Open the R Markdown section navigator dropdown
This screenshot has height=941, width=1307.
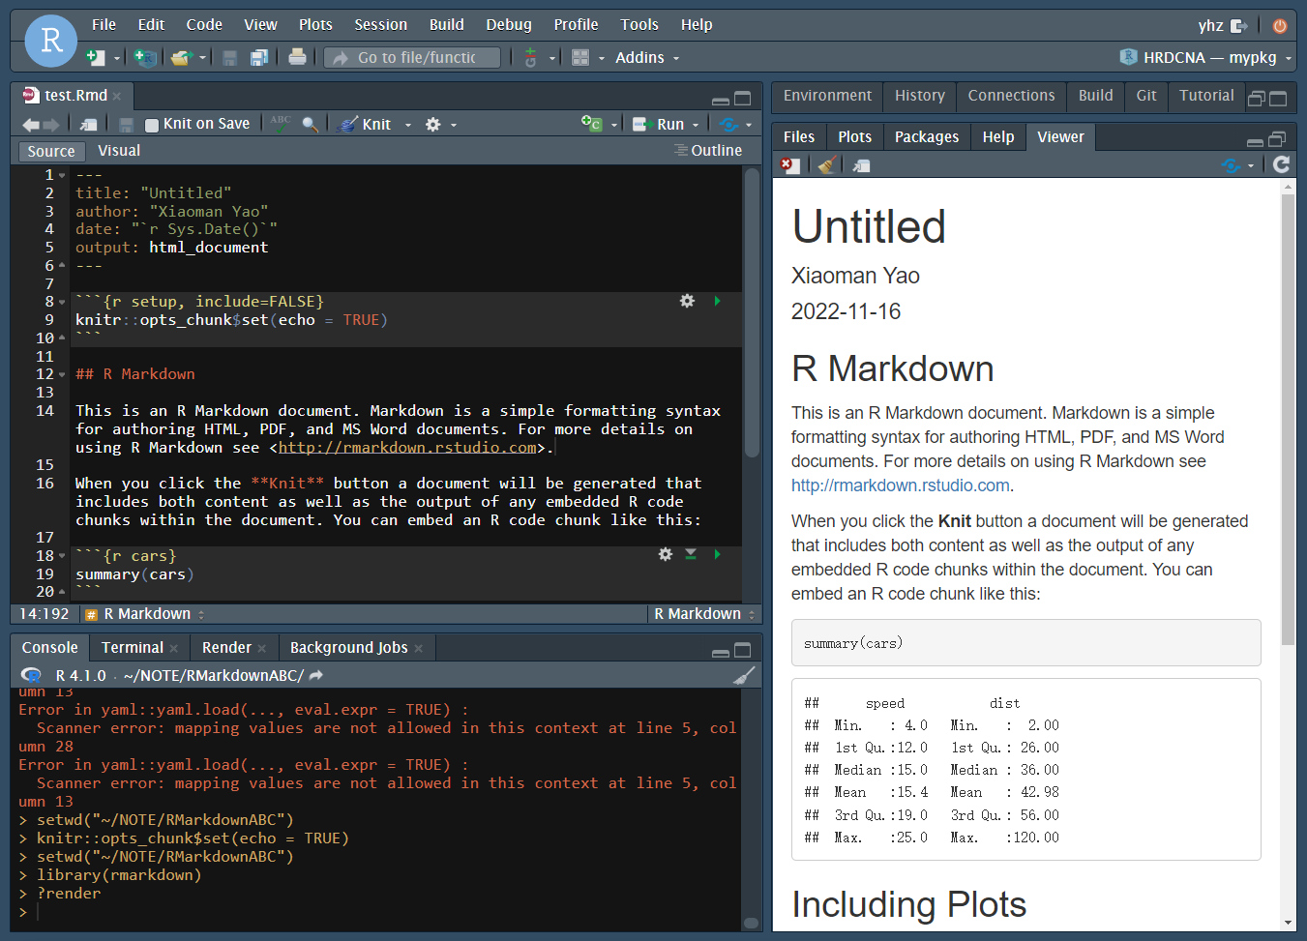pyautogui.click(x=145, y=614)
